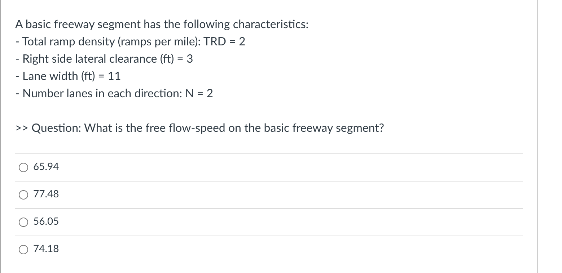Select the answer option 56.05
The width and height of the screenshot is (562, 273).
[x=45, y=222]
